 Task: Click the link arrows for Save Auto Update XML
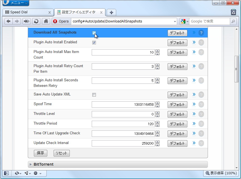194,94
